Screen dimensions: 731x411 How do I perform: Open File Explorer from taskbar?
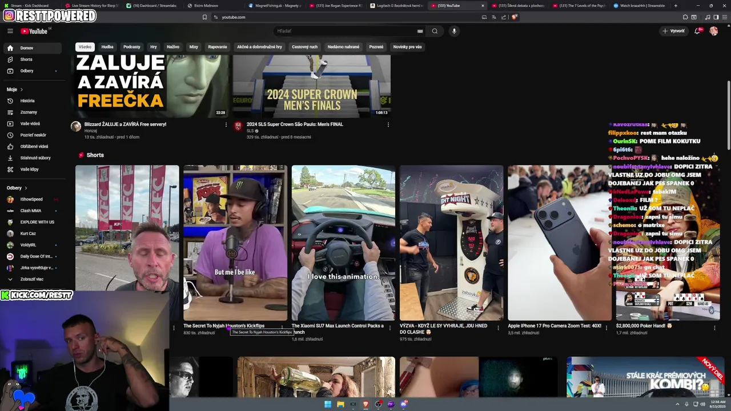[x=340, y=404]
